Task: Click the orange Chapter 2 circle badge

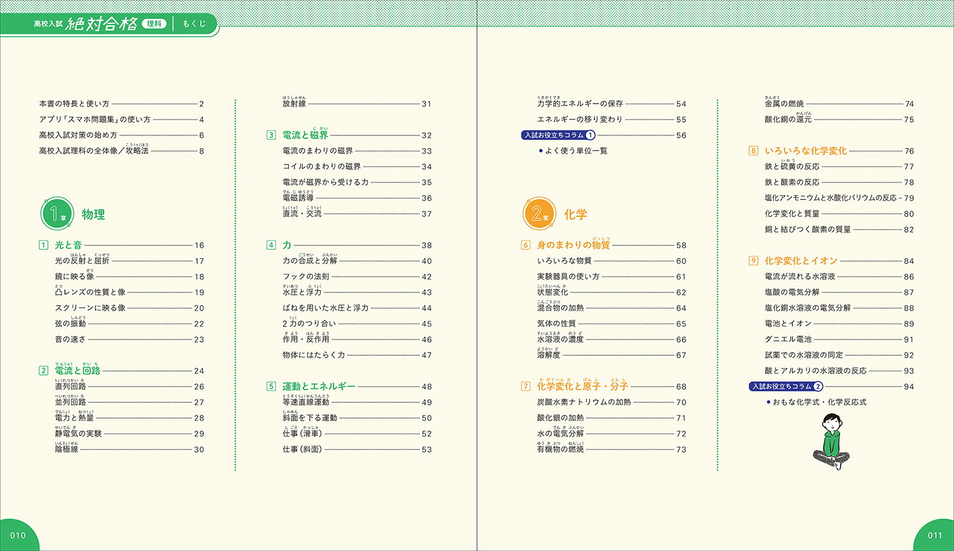Action: point(539,214)
